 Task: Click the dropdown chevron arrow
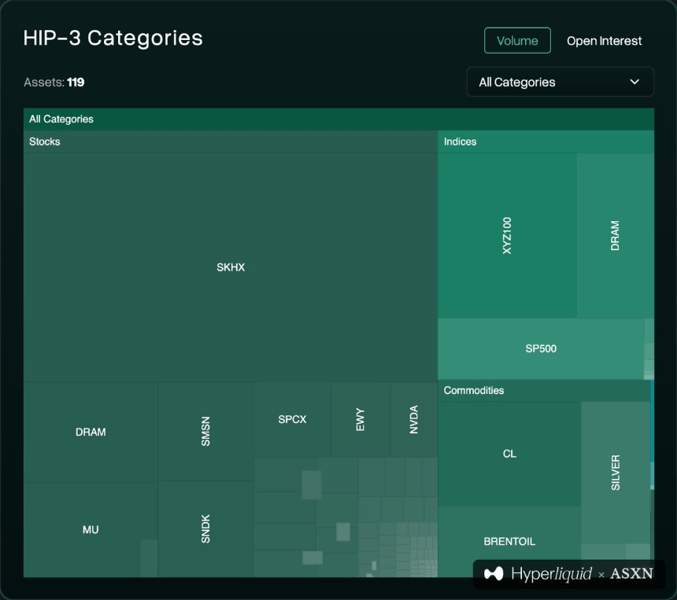coord(634,82)
